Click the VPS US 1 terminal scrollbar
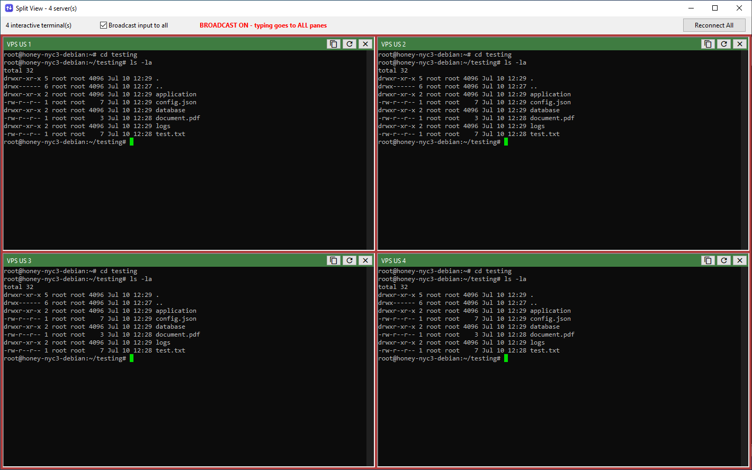752x470 pixels. pos(370,150)
